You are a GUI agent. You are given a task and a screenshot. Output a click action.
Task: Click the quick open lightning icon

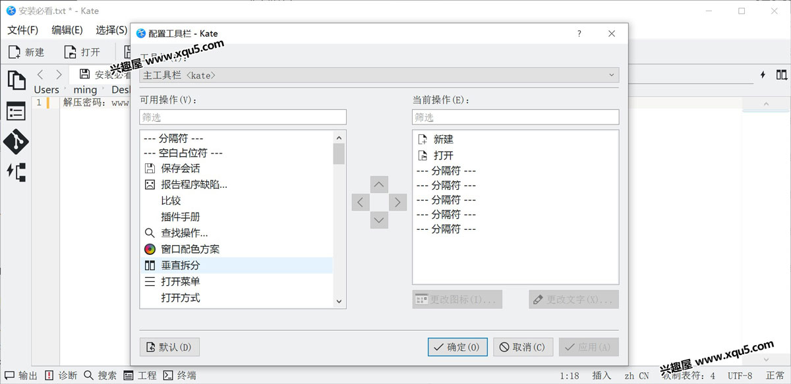(763, 74)
